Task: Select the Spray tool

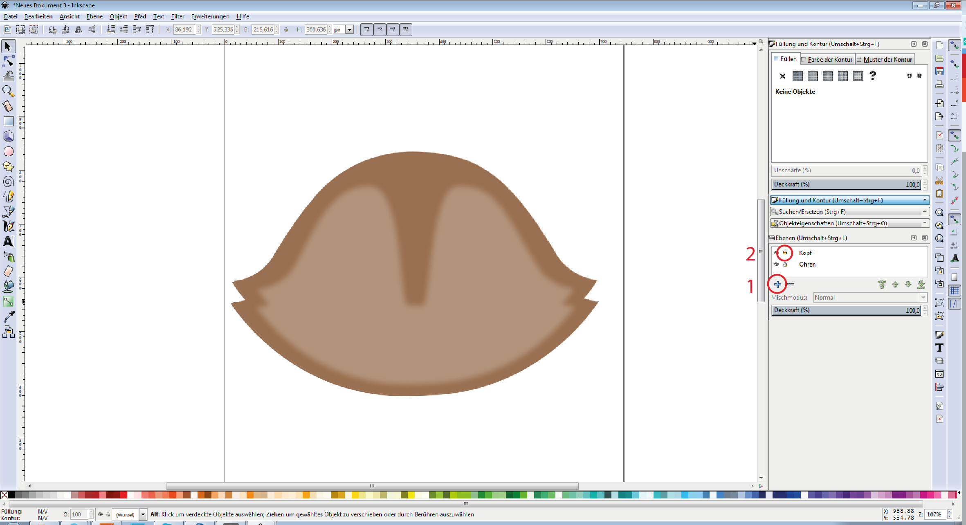Action: pos(8,256)
